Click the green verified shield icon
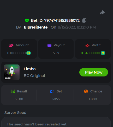This screenshot has width=113, height=127. [x=27, y=20]
